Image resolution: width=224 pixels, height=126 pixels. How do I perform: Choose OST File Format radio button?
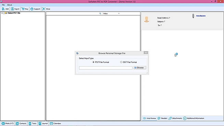coord(121,62)
